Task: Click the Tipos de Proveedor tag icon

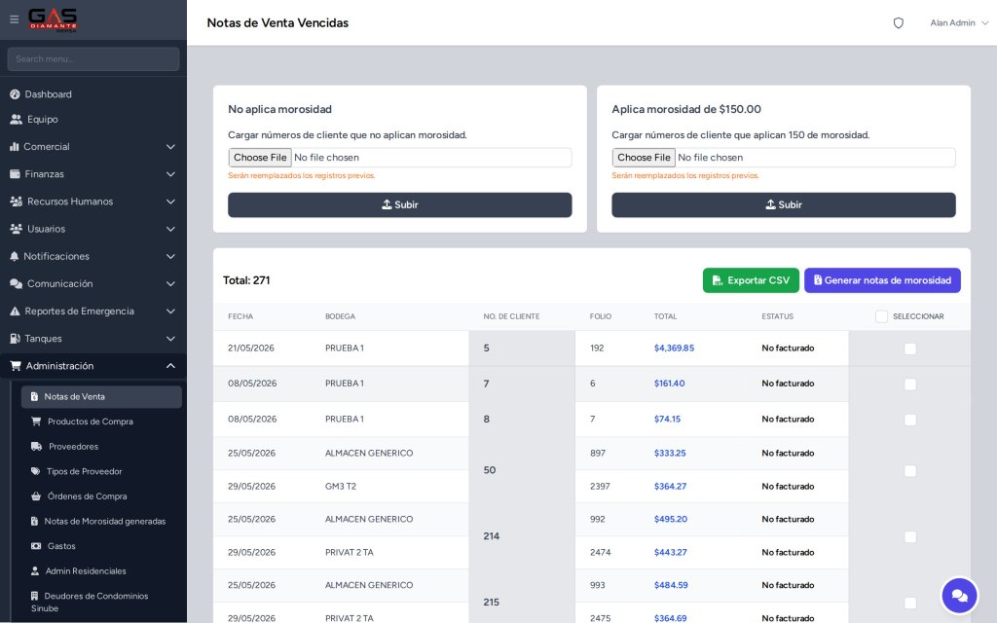Action: (36, 471)
